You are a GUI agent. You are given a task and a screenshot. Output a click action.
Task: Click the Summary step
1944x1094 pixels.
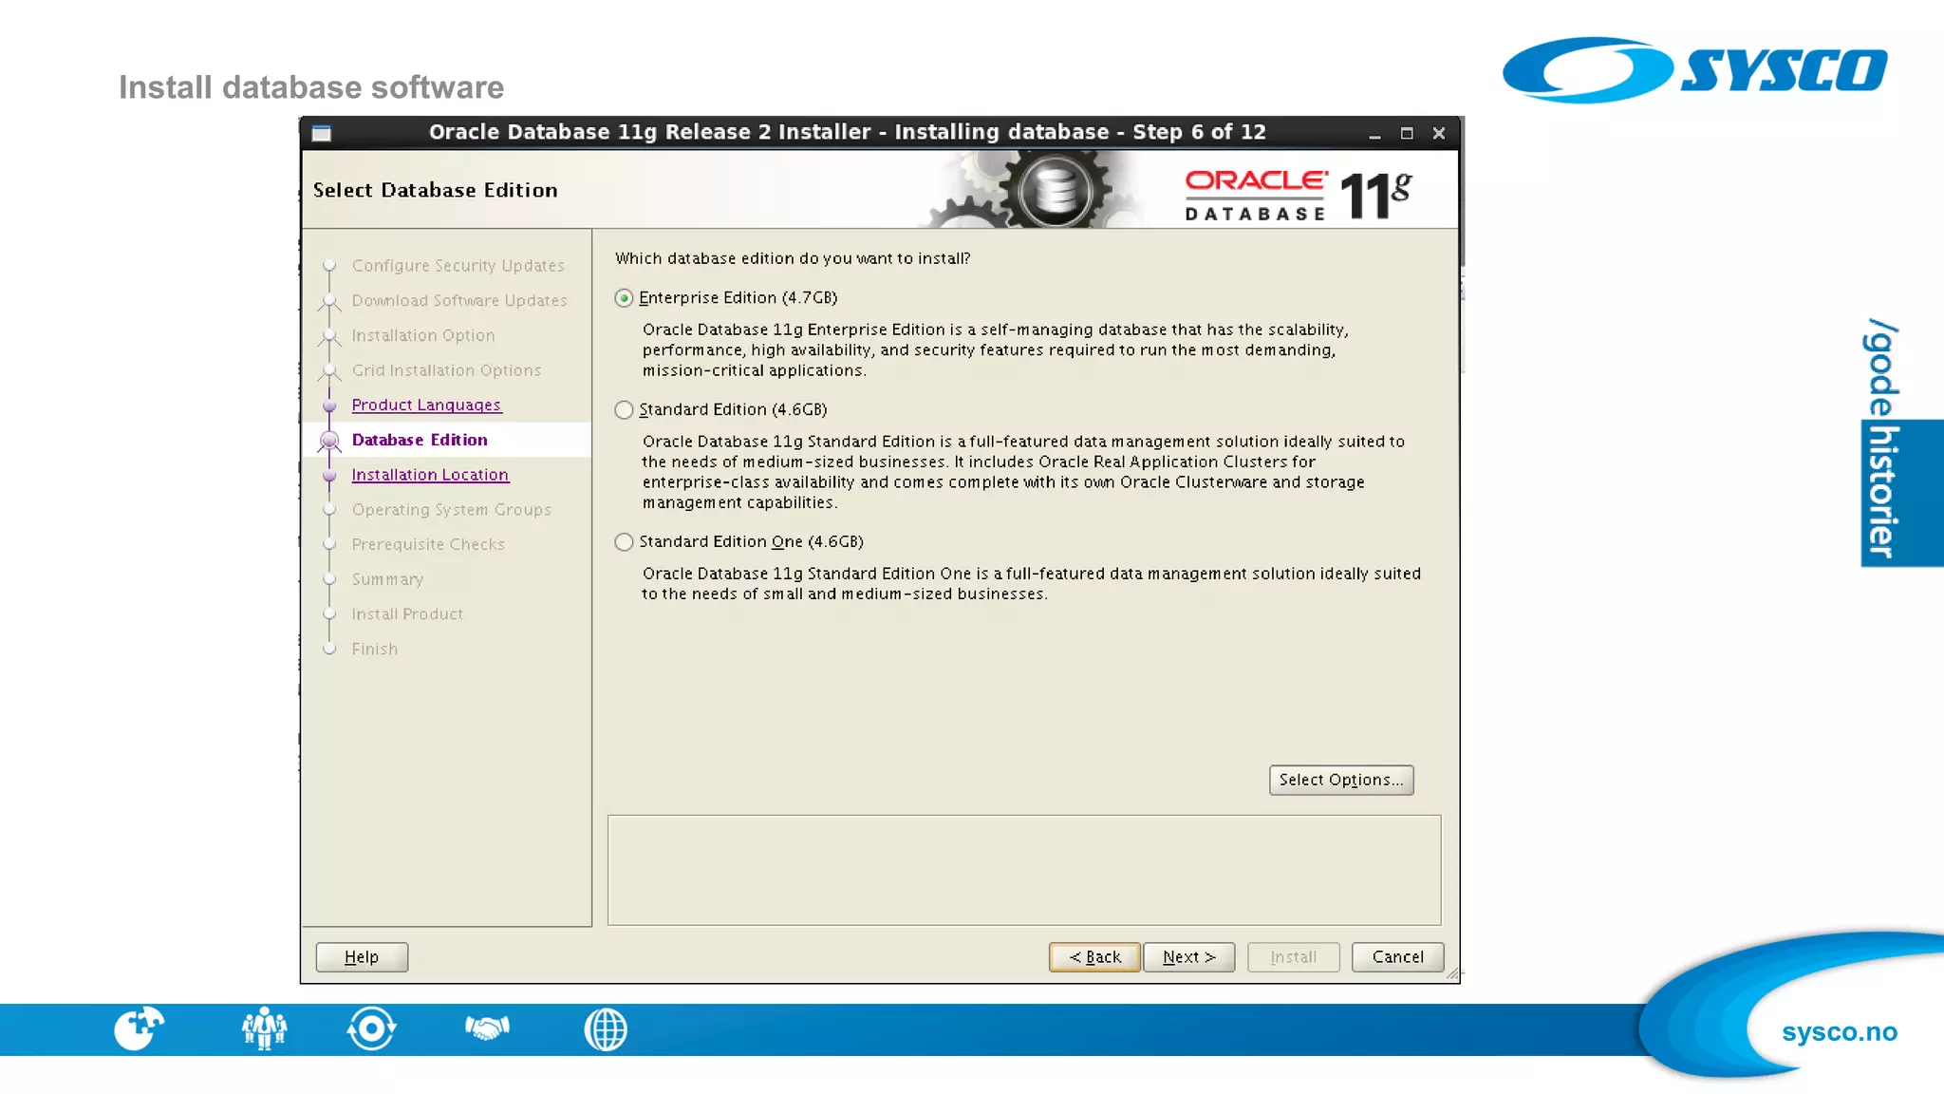[x=387, y=579]
